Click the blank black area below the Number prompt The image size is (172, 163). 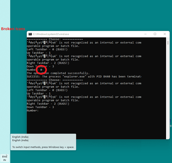(96, 124)
